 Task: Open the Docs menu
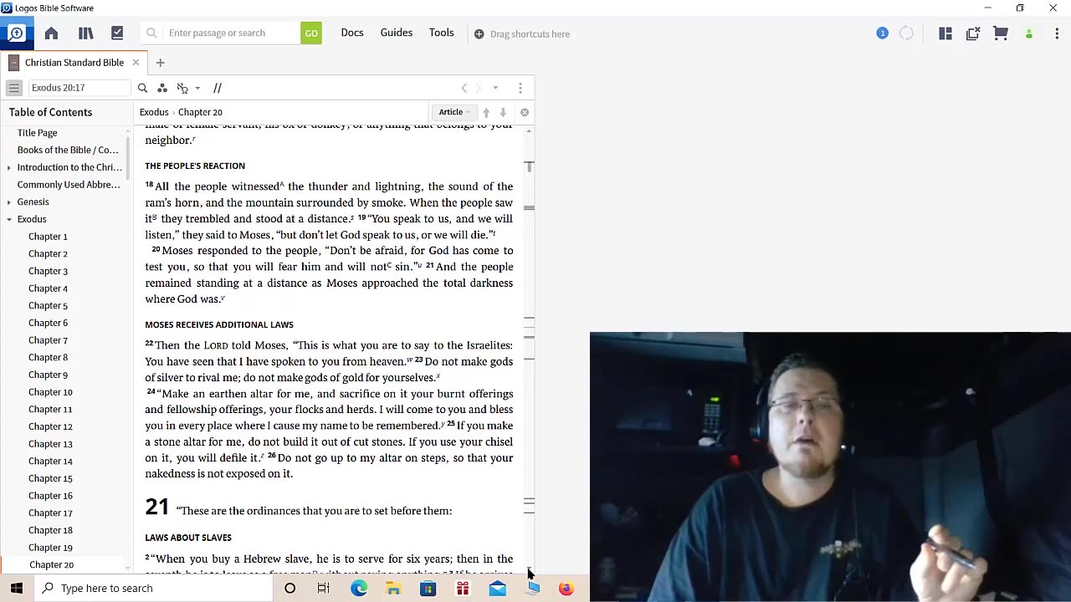352,33
